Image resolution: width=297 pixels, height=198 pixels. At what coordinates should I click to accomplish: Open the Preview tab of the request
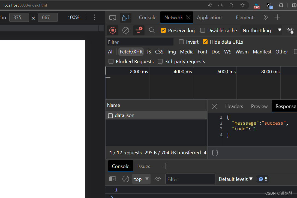259,106
